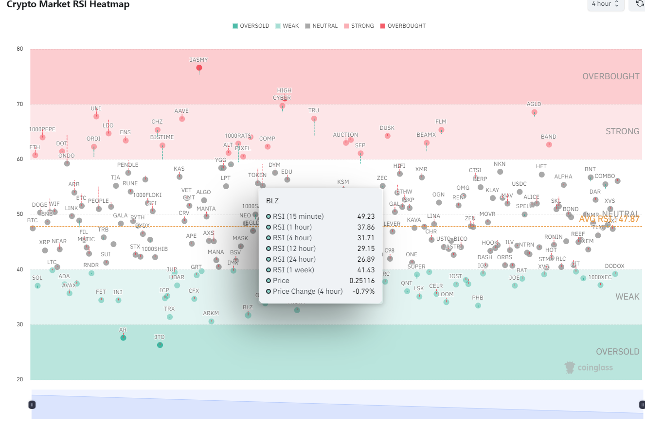645x427 pixels.
Task: Select the DUSK data point
Action: [x=387, y=136]
